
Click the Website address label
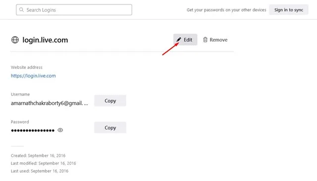click(27, 67)
